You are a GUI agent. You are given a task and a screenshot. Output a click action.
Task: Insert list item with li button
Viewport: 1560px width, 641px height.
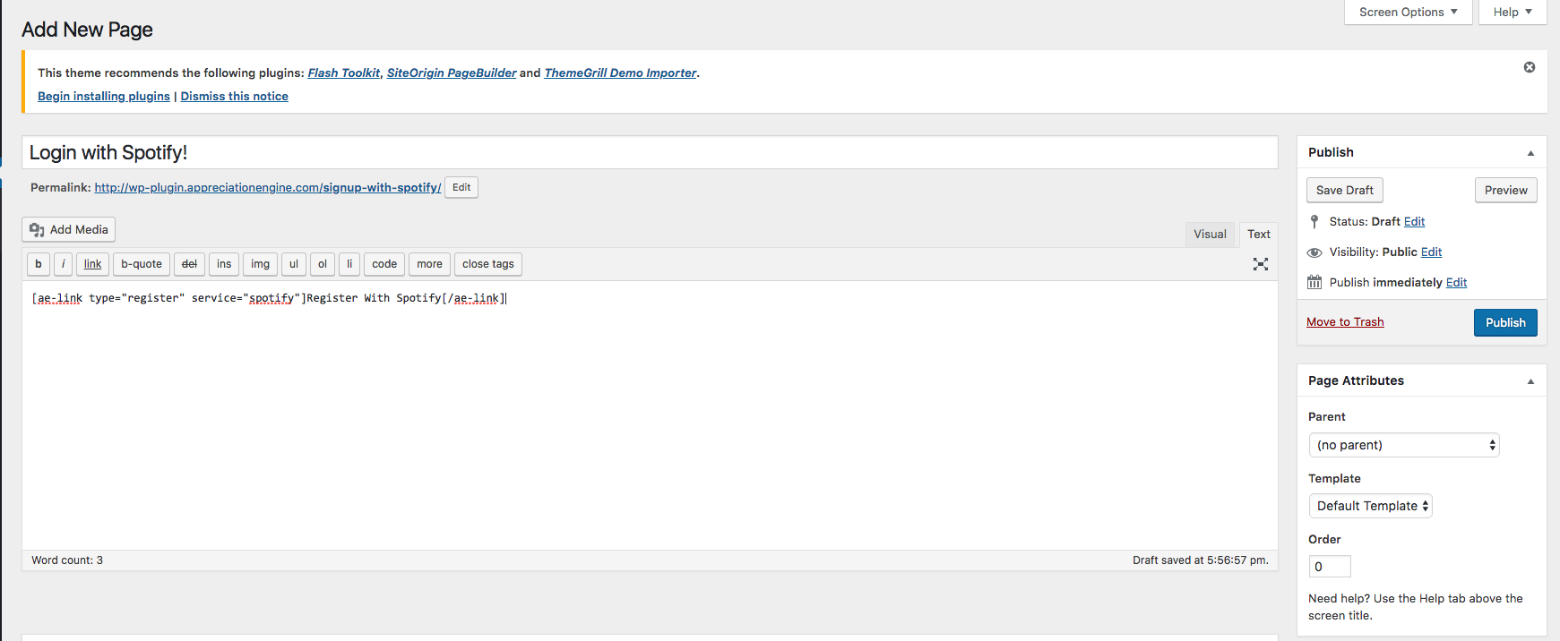[349, 264]
